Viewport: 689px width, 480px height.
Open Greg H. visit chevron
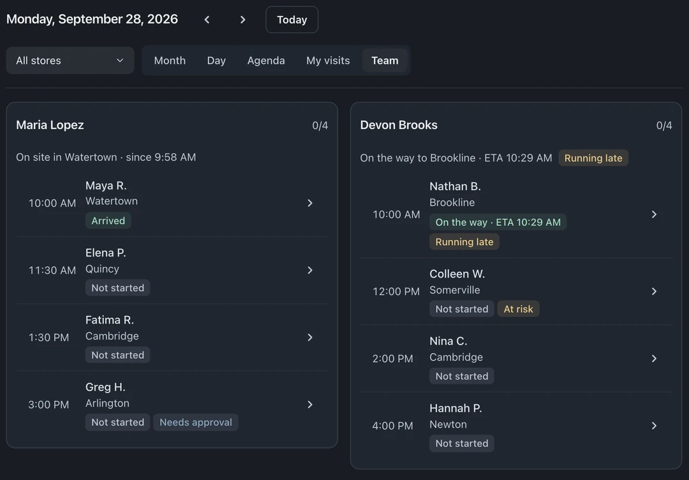310,405
